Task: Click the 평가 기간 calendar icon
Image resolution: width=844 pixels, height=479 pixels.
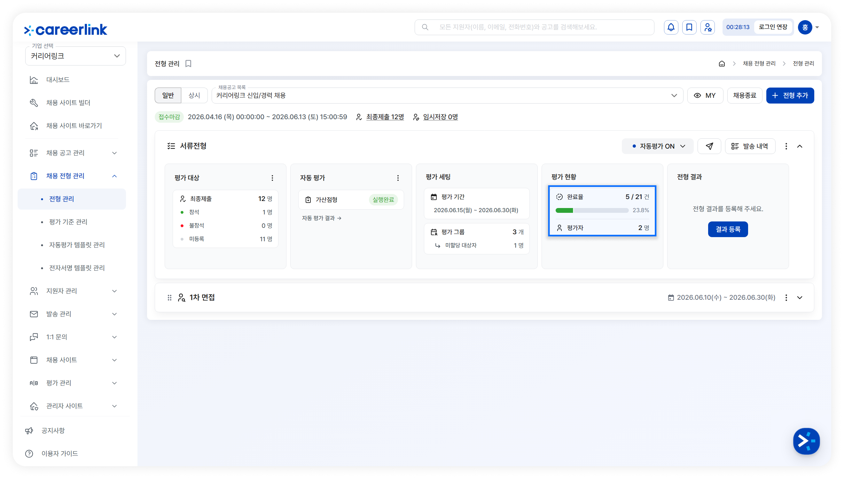Action: pyautogui.click(x=434, y=197)
